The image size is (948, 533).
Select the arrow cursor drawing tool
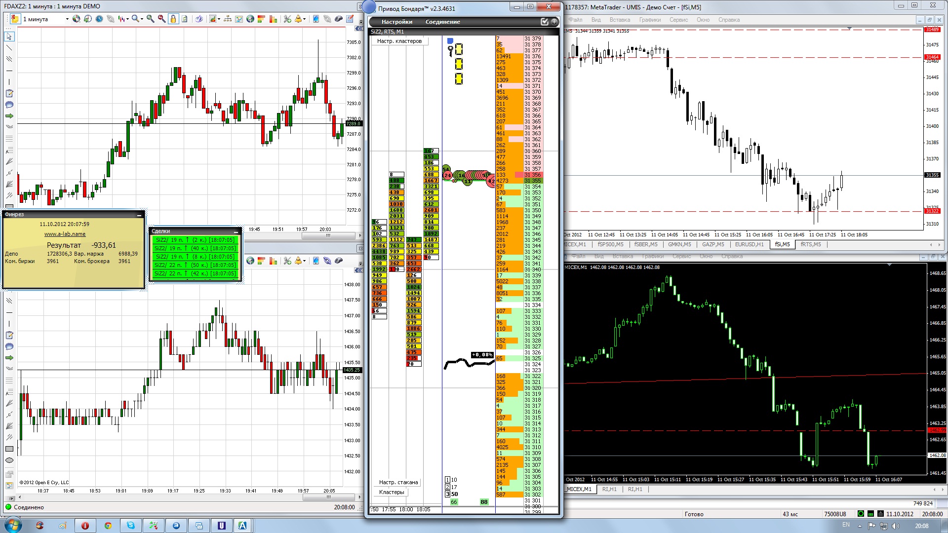pyautogui.click(x=9, y=37)
